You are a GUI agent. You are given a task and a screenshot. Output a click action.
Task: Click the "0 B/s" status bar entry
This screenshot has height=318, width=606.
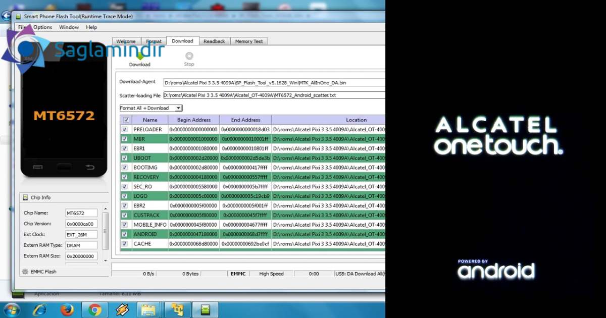coord(149,274)
